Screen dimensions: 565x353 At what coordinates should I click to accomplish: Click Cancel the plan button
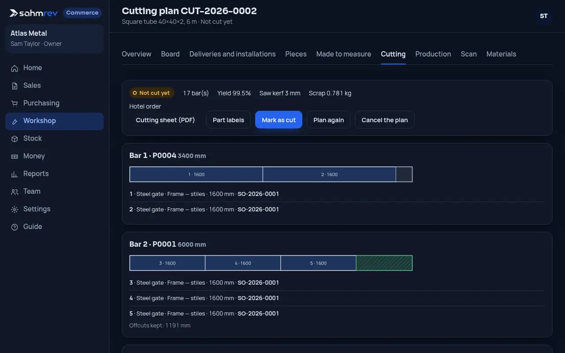pos(384,120)
